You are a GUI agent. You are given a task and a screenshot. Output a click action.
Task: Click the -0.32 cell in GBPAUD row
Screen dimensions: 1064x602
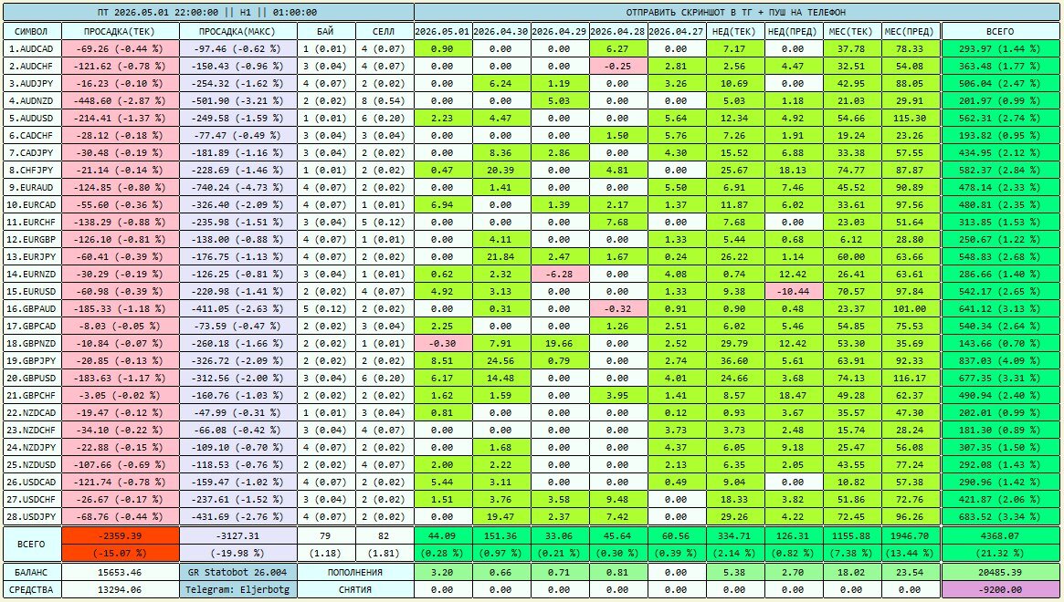click(x=617, y=308)
